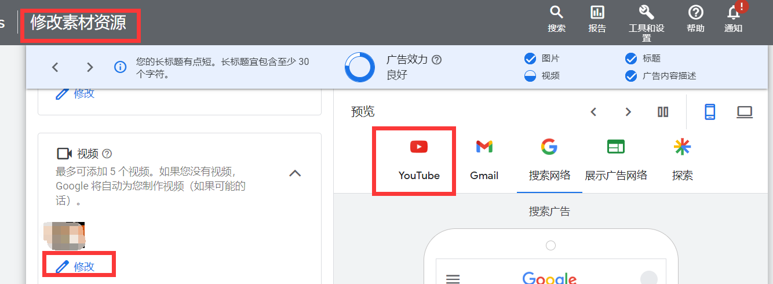Open the Notifications (通知) bell icon
The width and height of the screenshot is (773, 284).
pos(734,12)
